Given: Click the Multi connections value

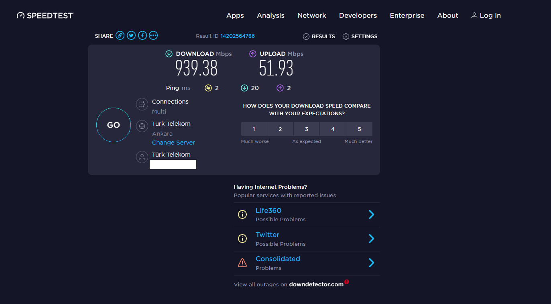Looking at the screenshot, I should click(159, 112).
